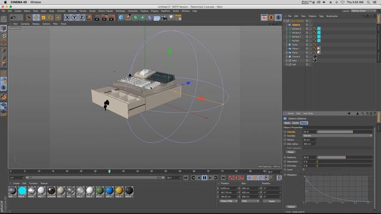Click the green array modeling icon
Viewport: 381px width, 214px height.
click(142, 17)
